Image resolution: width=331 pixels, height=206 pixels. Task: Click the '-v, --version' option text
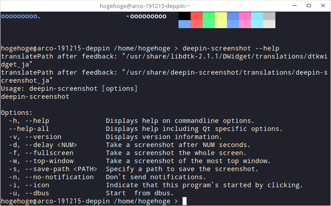click(x=35, y=137)
